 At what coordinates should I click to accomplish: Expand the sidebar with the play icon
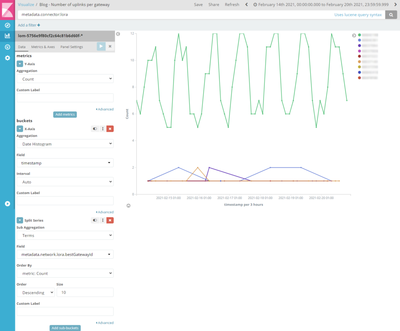[x=7, y=204]
